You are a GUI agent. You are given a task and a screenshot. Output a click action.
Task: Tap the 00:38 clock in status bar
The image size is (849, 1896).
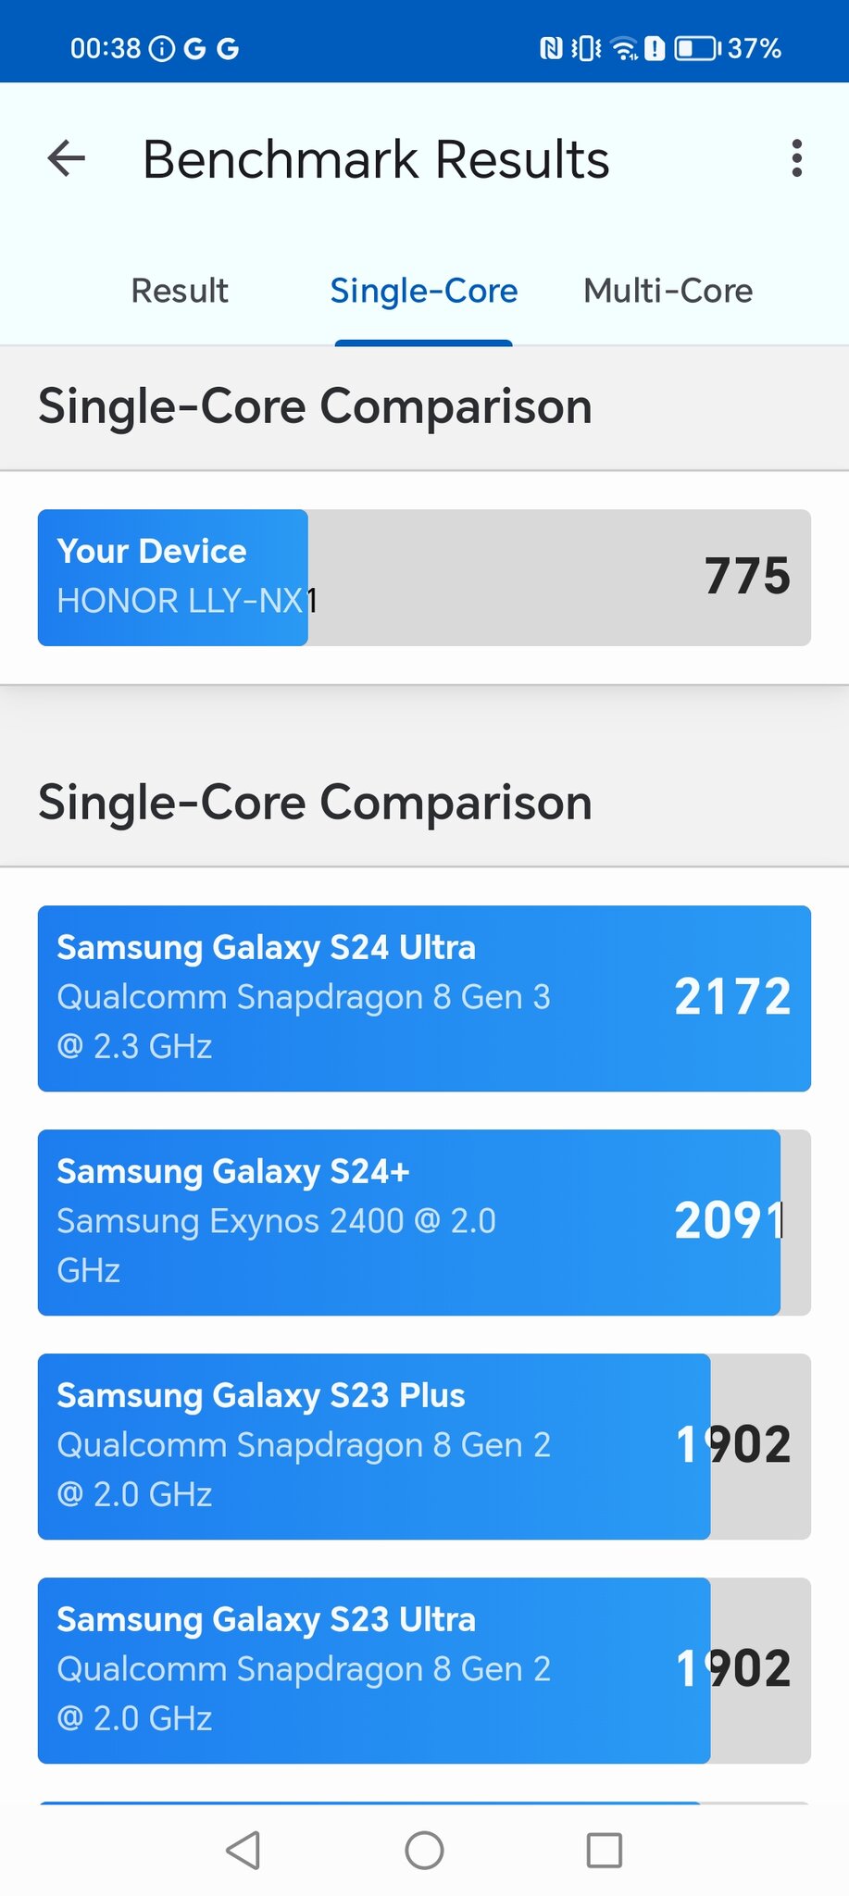coord(106,48)
